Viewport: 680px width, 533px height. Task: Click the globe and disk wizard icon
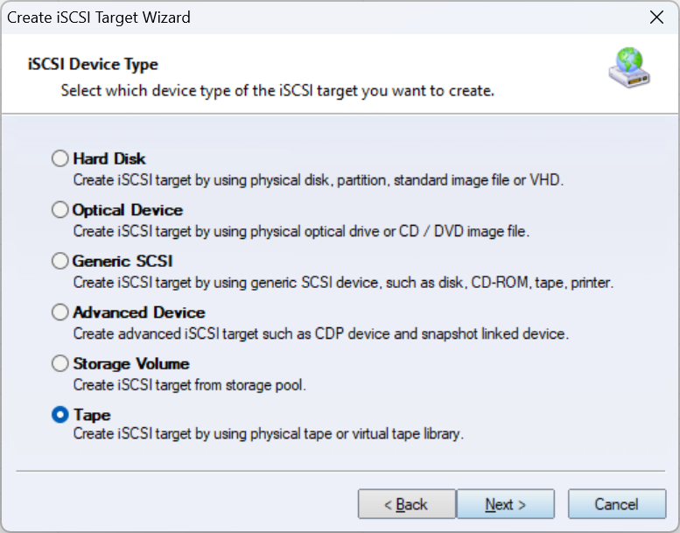click(x=629, y=69)
